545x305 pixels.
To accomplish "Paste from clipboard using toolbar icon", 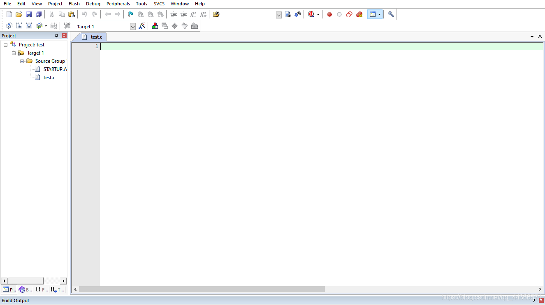I will [x=72, y=14].
